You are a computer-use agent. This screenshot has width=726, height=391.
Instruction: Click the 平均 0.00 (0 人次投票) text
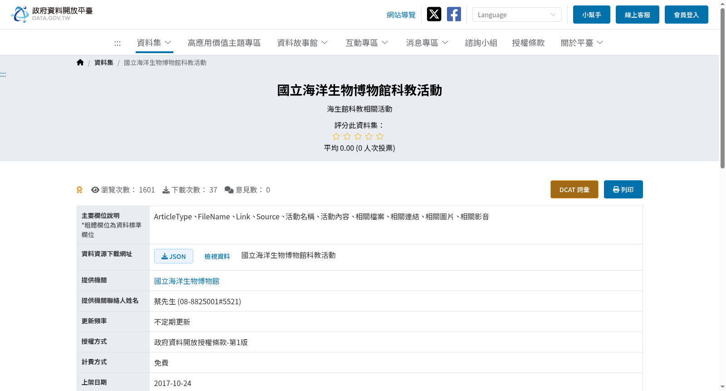coord(359,148)
